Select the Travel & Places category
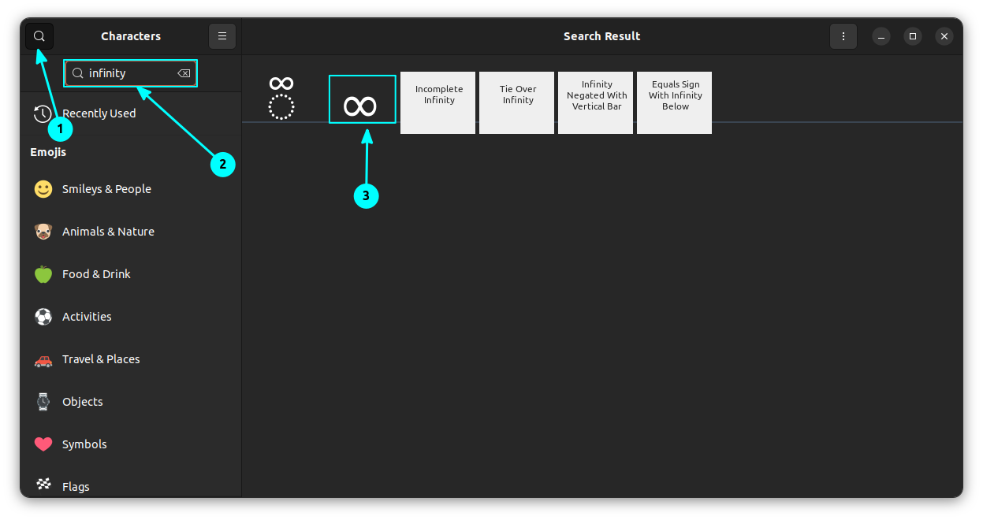Screen dimensions: 983x520 (101, 358)
